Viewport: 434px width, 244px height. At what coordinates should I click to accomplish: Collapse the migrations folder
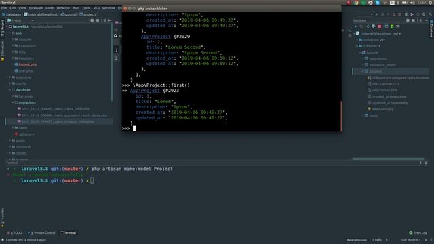click(13, 102)
